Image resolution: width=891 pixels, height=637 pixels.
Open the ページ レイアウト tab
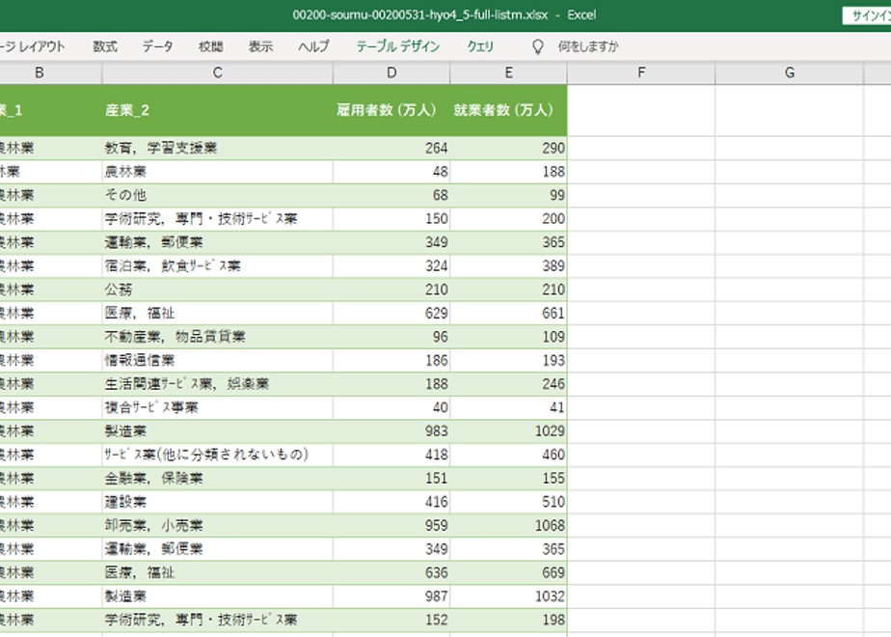33,46
